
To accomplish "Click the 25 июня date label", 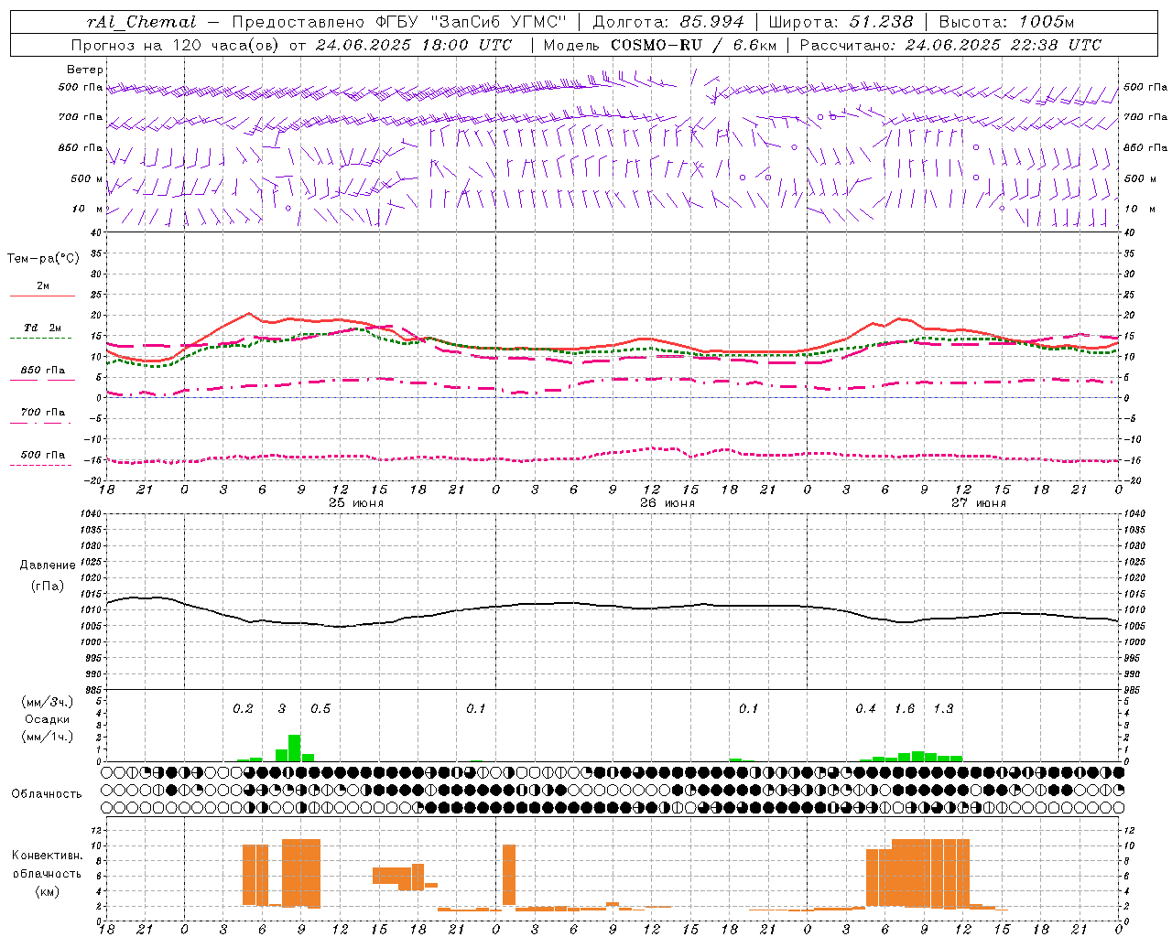I will coord(356,502).
